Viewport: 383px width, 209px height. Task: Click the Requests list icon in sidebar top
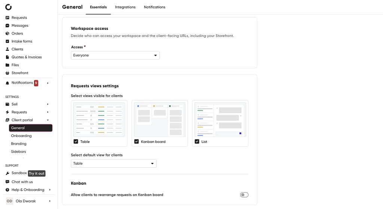tap(7, 18)
